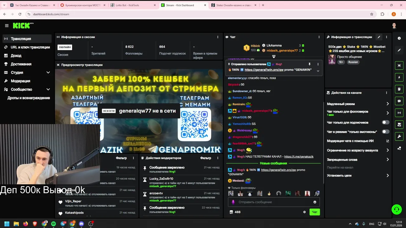Jump to Новые сообщения in chat
The height and width of the screenshot is (228, 406).
pyautogui.click(x=273, y=163)
